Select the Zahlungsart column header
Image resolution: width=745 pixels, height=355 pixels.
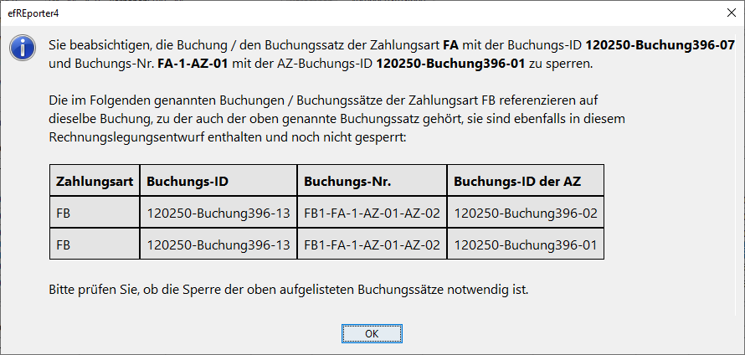click(x=94, y=181)
